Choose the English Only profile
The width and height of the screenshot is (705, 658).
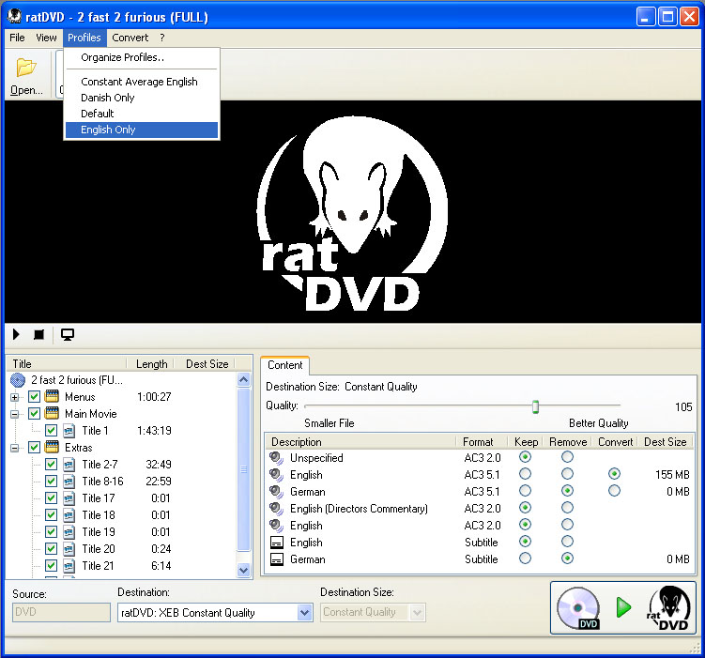[108, 130]
